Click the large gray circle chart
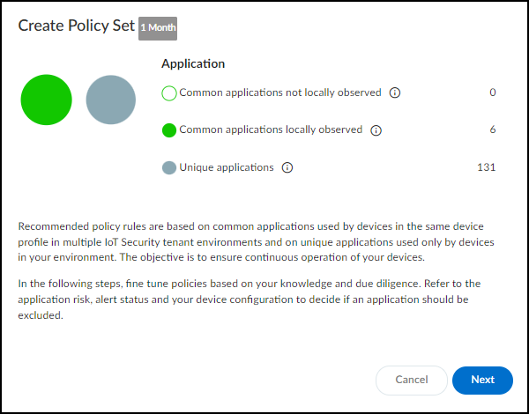Image resolution: width=529 pixels, height=414 pixels. point(110,100)
